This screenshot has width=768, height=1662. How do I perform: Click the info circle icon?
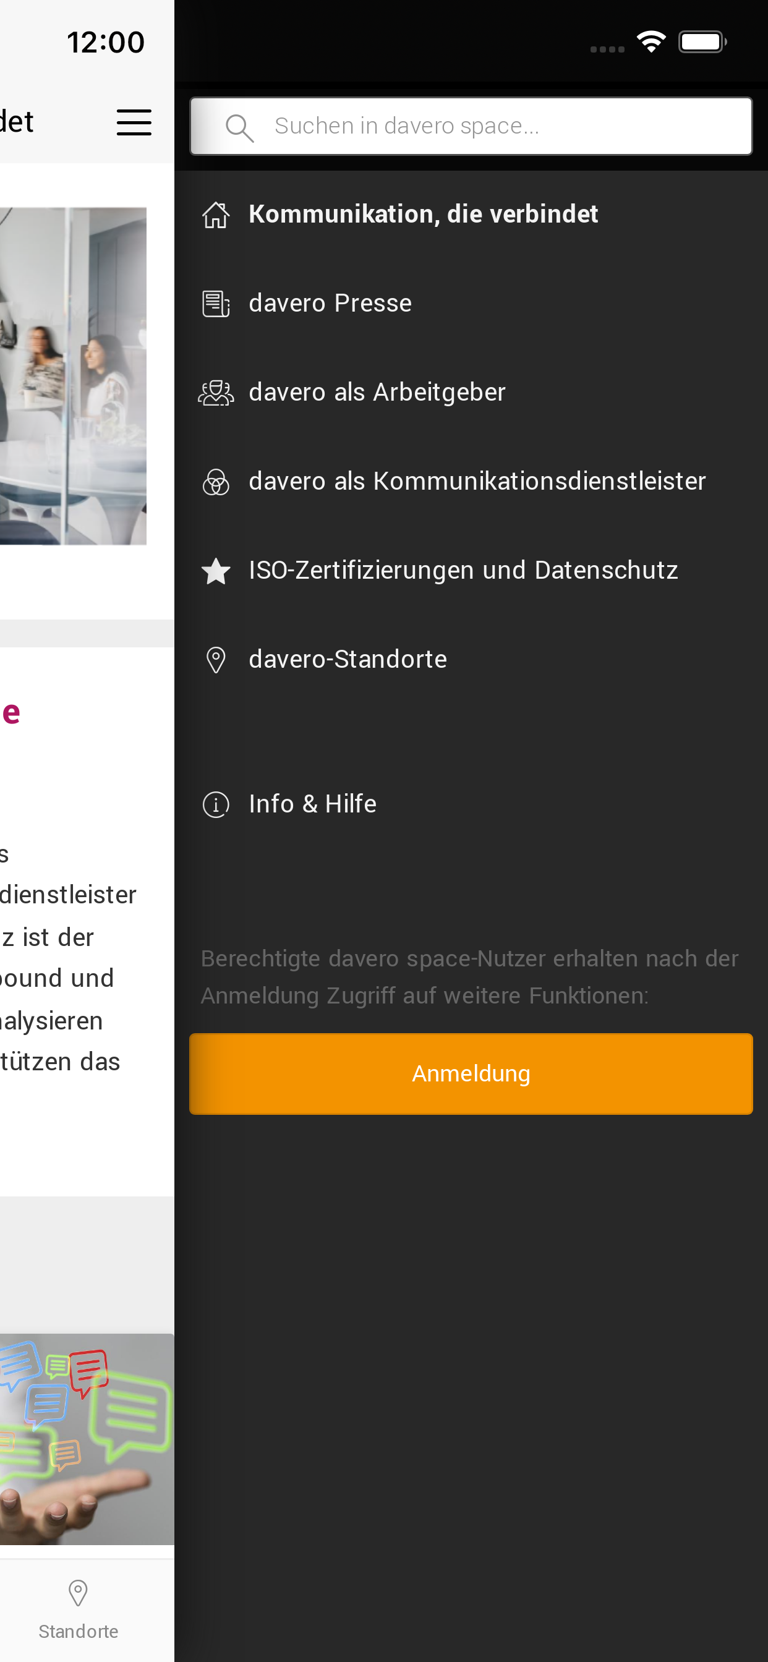tap(216, 804)
